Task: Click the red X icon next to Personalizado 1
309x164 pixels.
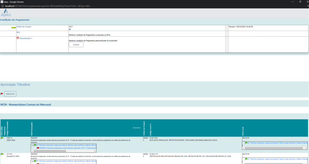Action: coord(18,38)
